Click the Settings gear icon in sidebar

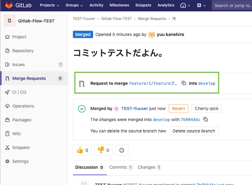click(7, 161)
